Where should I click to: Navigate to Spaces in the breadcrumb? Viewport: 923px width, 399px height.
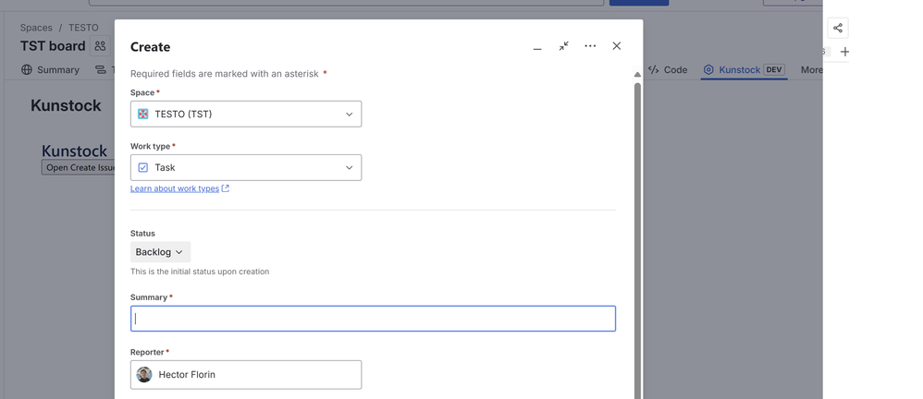[36, 28]
